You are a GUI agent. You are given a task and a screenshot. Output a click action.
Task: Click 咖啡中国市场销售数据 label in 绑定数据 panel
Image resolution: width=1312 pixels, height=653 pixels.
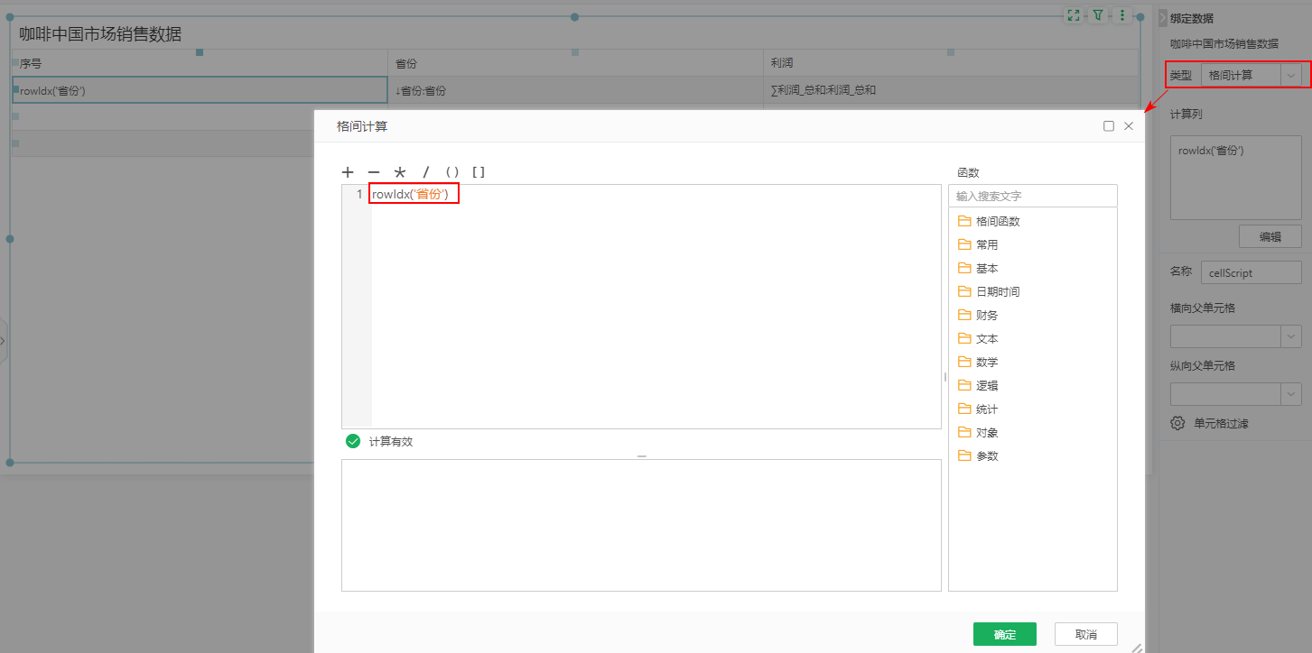[1224, 43]
